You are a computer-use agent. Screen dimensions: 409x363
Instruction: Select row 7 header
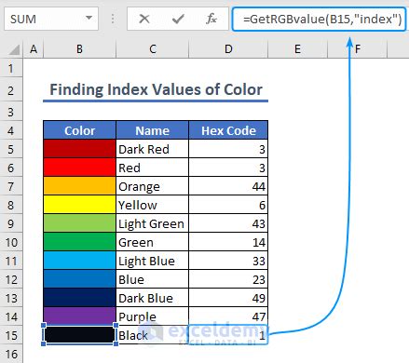tap(11, 186)
